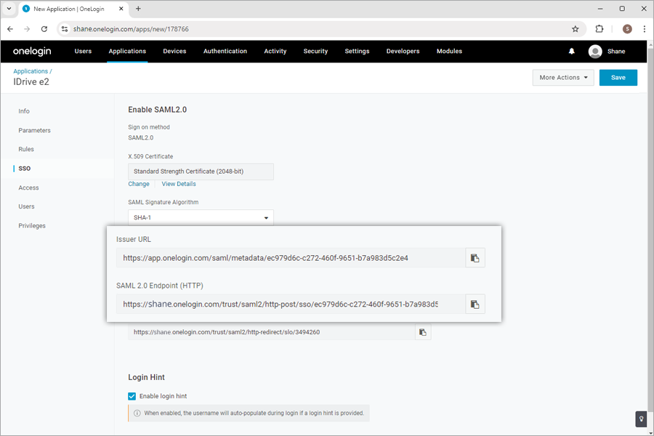Switch to the Users sidebar tab
The height and width of the screenshot is (436, 654).
26,206
